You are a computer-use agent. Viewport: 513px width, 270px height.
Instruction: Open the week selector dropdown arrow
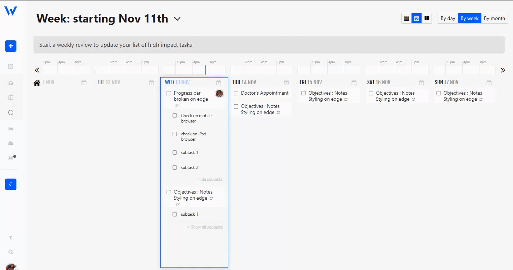(x=178, y=19)
